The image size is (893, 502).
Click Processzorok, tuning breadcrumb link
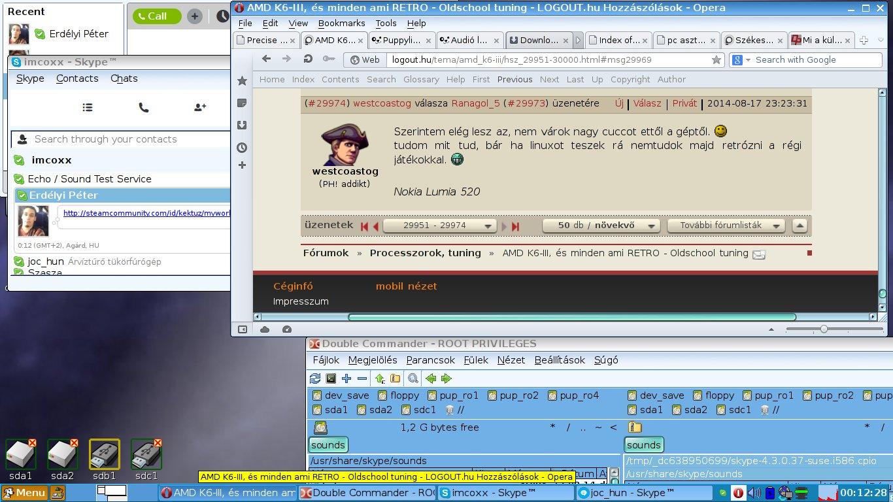(425, 253)
